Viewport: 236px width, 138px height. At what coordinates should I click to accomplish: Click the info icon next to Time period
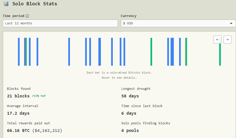[27, 16]
